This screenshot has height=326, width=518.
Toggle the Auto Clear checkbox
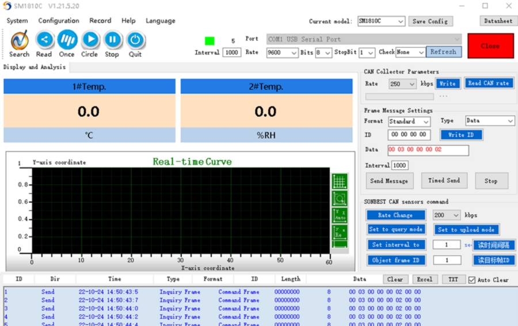tap(472, 280)
